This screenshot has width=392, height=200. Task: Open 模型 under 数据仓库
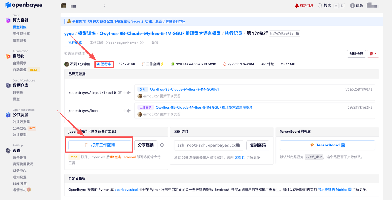click(16, 99)
